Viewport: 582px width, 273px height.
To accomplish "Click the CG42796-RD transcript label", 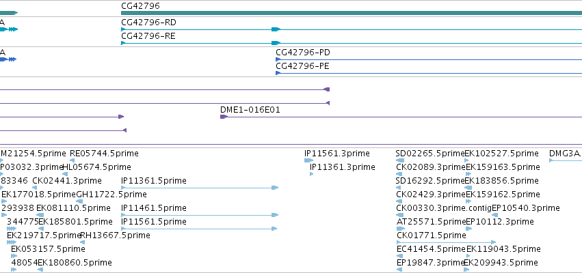I will 148,23.
